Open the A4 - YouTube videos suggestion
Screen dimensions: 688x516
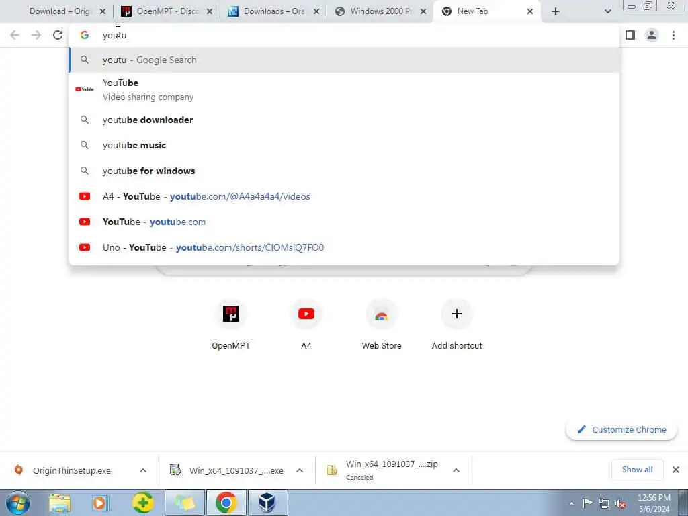pyautogui.click(x=344, y=196)
